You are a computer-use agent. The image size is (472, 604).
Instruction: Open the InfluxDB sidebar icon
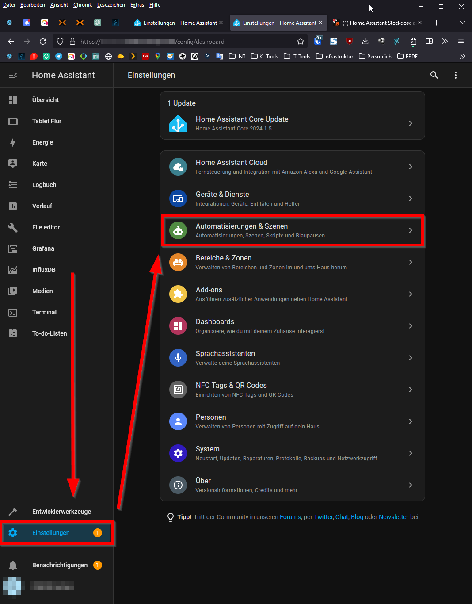(13, 270)
